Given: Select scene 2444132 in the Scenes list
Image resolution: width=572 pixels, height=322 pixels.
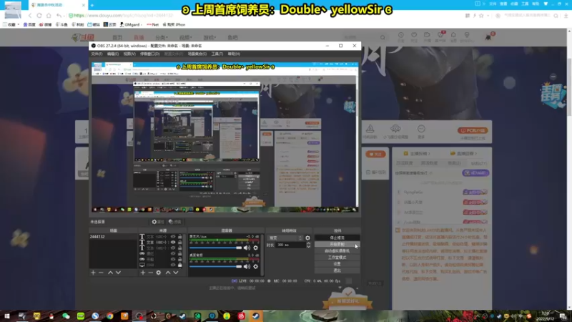Looking at the screenshot, I should [x=113, y=237].
